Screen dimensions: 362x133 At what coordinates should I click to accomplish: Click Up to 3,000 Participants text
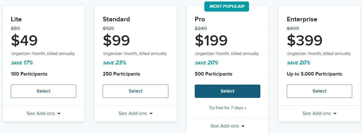(x=314, y=74)
